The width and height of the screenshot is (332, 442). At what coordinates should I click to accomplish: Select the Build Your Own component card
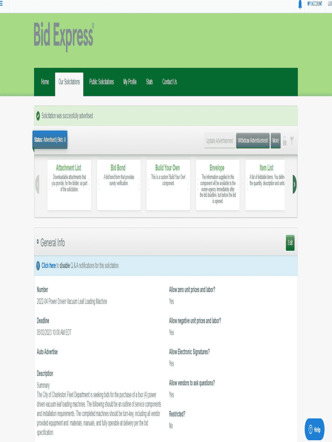click(x=168, y=185)
